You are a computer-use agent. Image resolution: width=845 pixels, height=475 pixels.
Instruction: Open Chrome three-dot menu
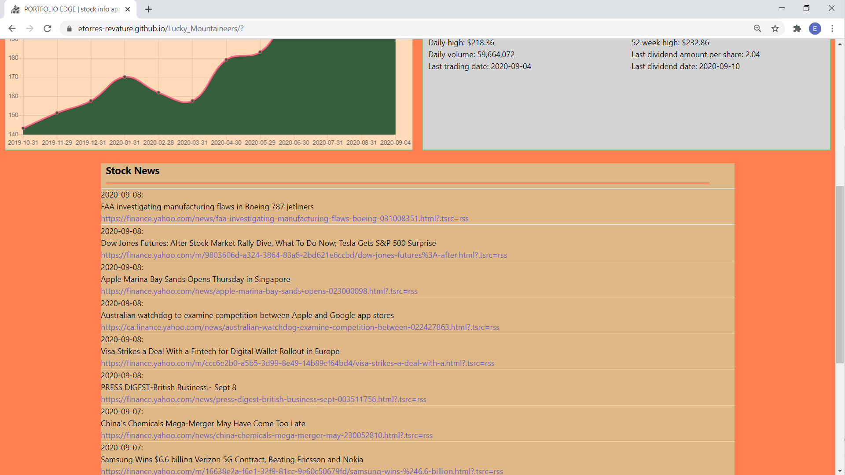point(832,29)
